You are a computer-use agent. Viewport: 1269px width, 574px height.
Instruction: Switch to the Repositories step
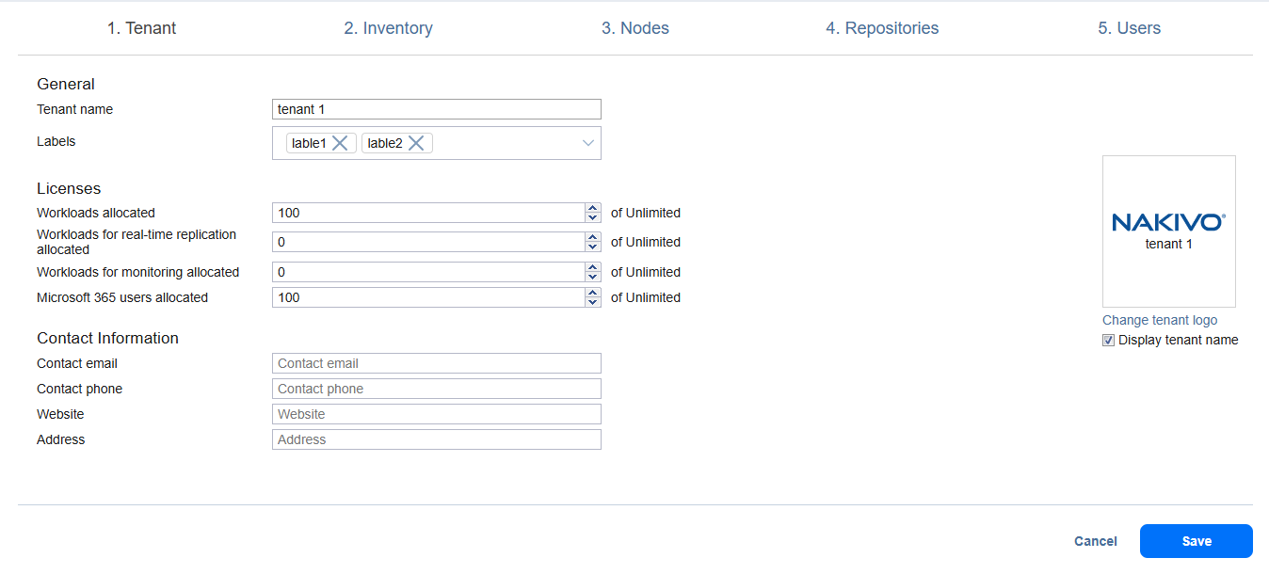(882, 28)
